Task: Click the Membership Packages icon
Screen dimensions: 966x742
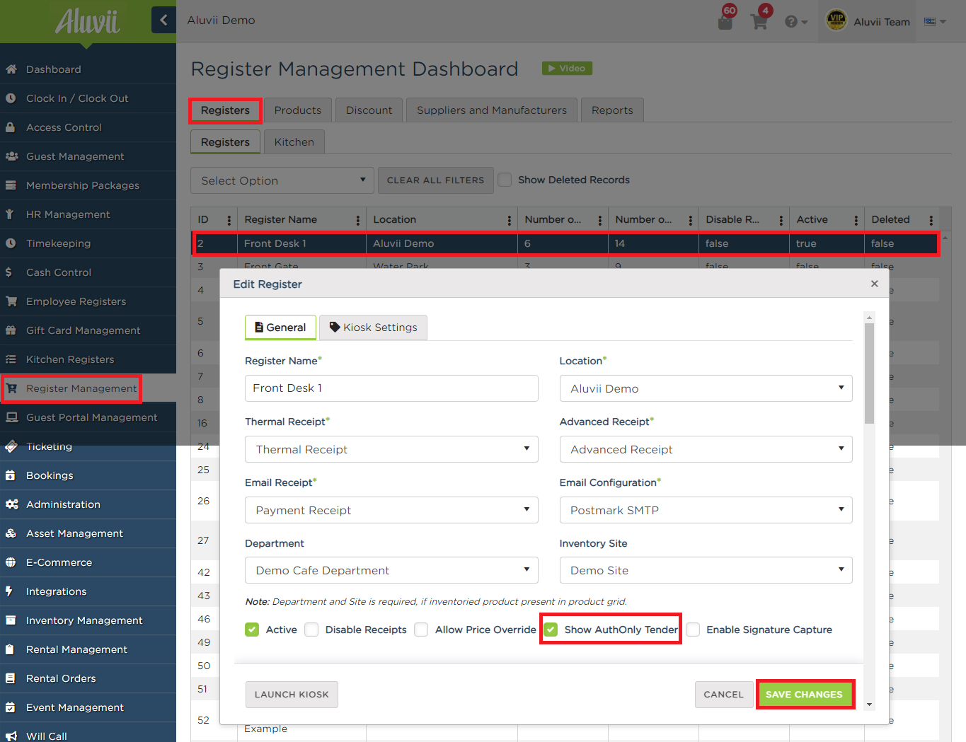Action: tap(11, 185)
